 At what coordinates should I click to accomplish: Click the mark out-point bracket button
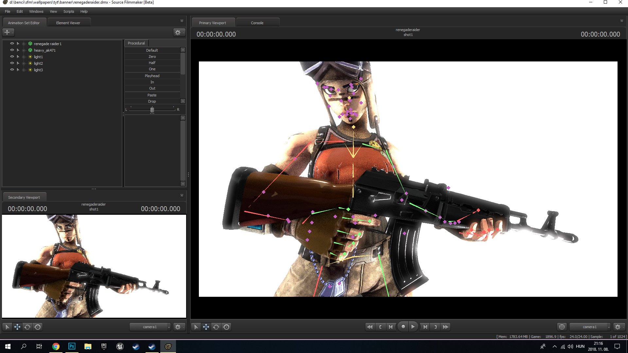[435, 327]
